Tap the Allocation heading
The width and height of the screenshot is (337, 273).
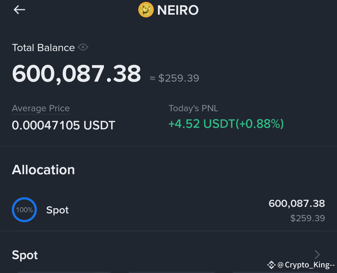click(43, 170)
